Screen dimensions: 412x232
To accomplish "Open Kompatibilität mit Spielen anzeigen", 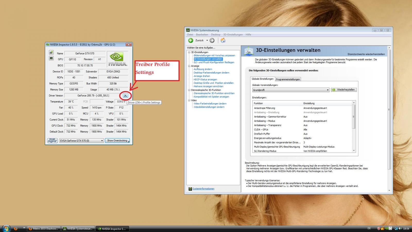I will (211, 97).
